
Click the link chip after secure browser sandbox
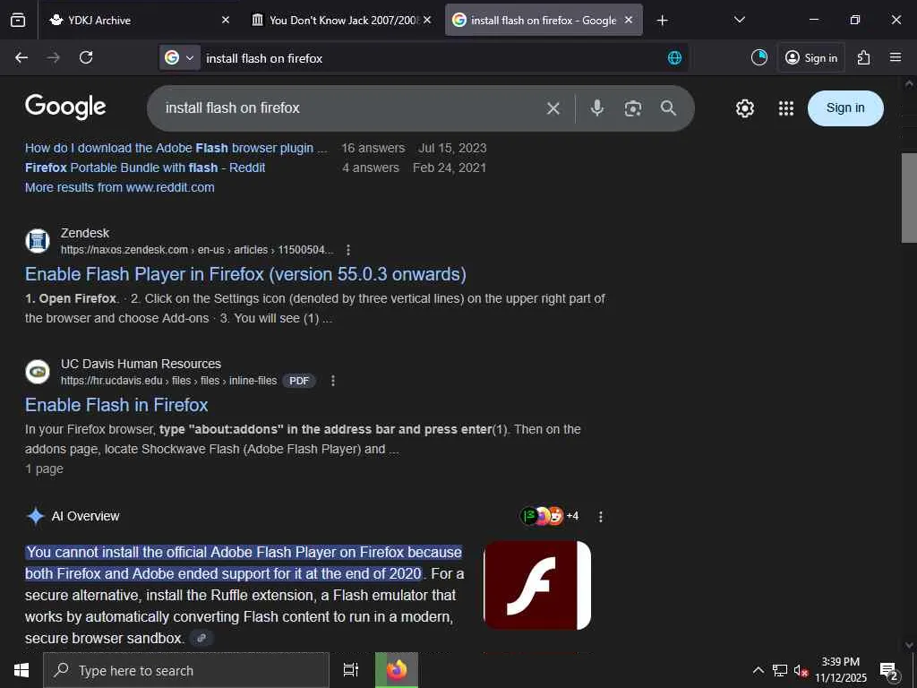click(x=201, y=638)
